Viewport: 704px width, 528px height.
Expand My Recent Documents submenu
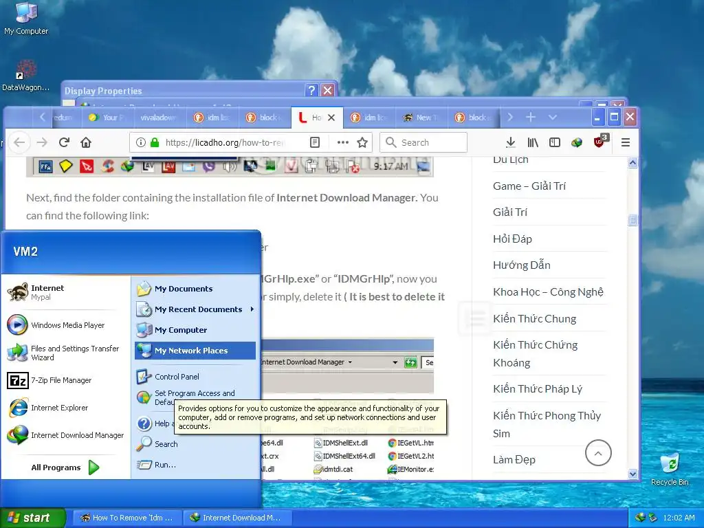(195, 309)
